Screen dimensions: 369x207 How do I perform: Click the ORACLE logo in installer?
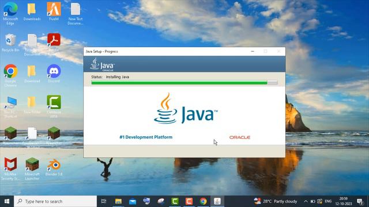pyautogui.click(x=240, y=137)
